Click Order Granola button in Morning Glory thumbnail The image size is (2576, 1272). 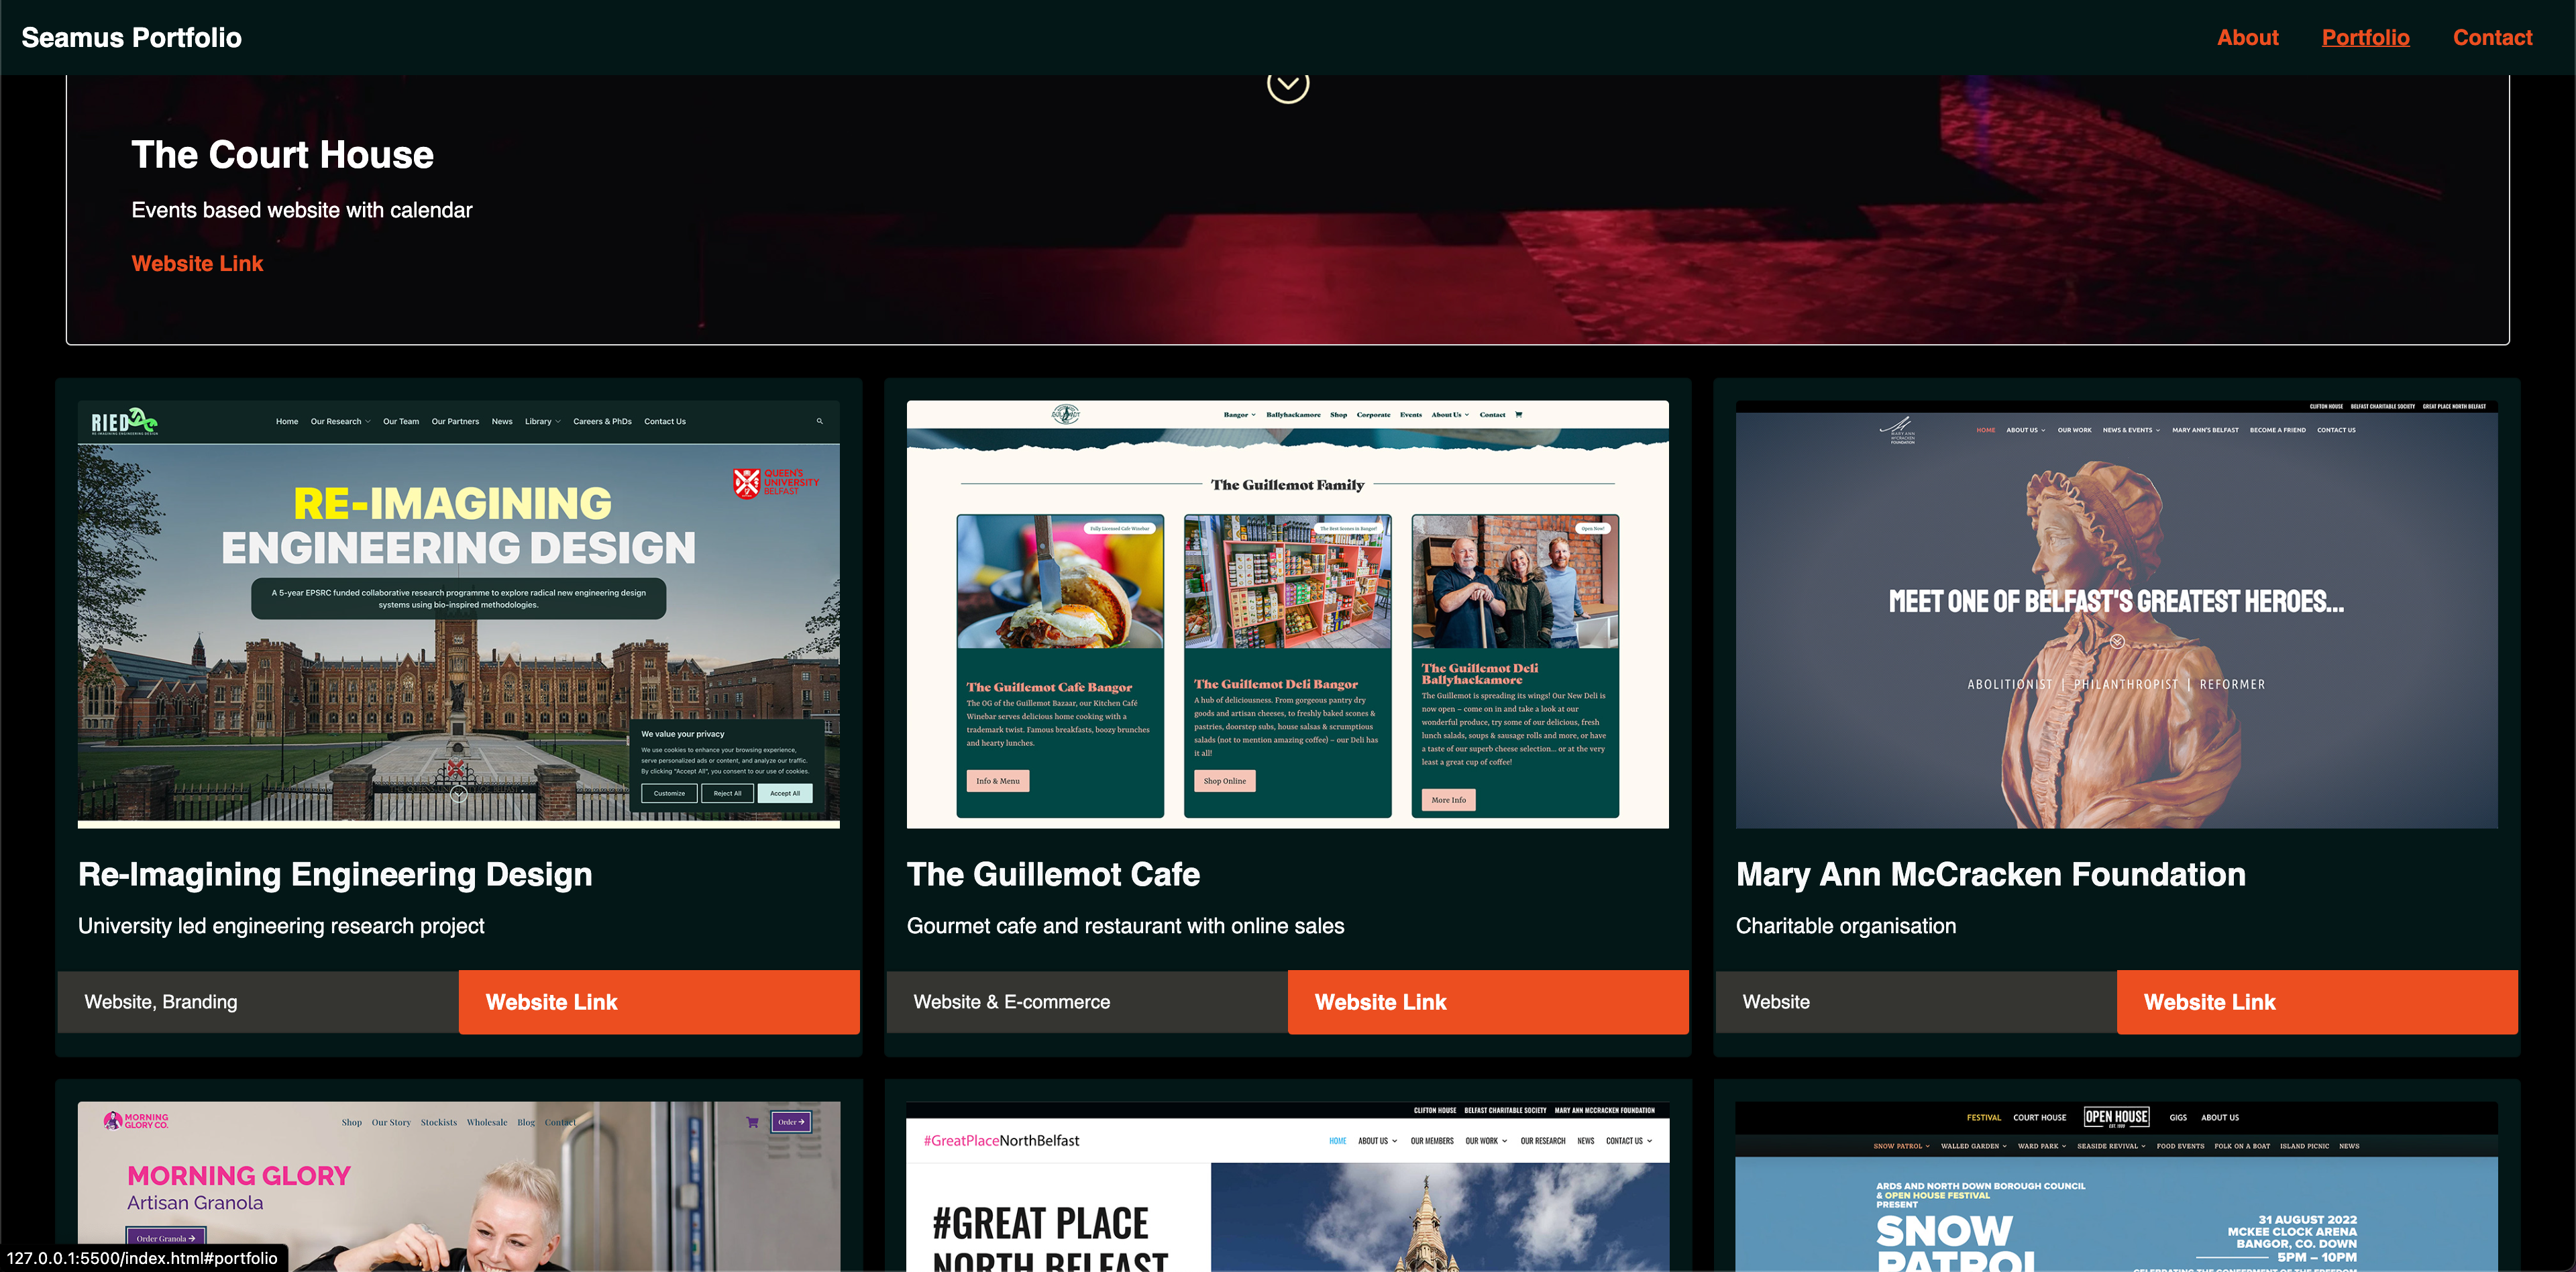[x=165, y=1238]
